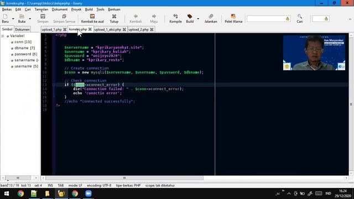Expand the Buka recent files arrow
The width and height of the screenshot is (354, 199).
pos(30,19)
